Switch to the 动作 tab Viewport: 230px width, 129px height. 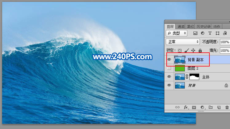(x=217, y=27)
